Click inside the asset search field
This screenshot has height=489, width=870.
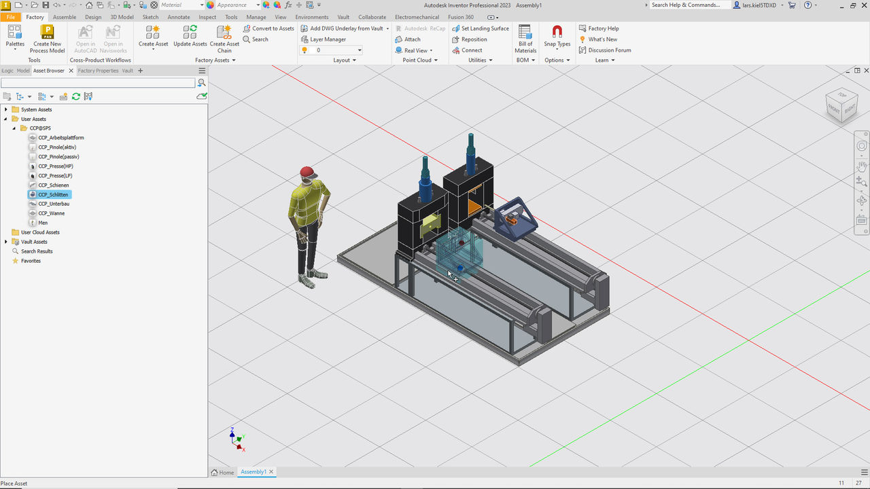pyautogui.click(x=95, y=82)
